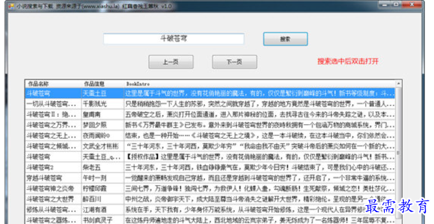Click intro starting “三十年河东，三十年河西，莫欺少年穷”

260,146
